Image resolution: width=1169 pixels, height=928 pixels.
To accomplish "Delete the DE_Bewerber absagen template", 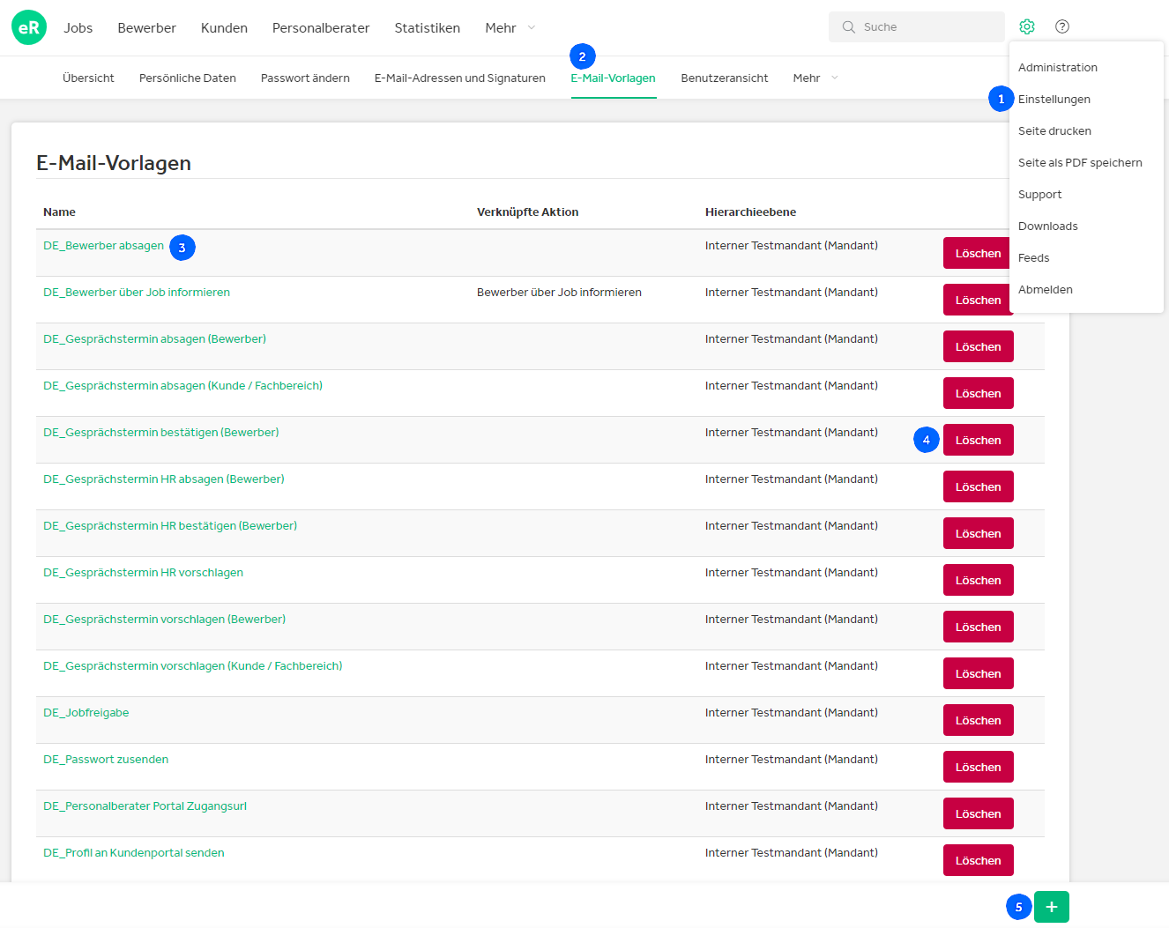I will tap(978, 253).
